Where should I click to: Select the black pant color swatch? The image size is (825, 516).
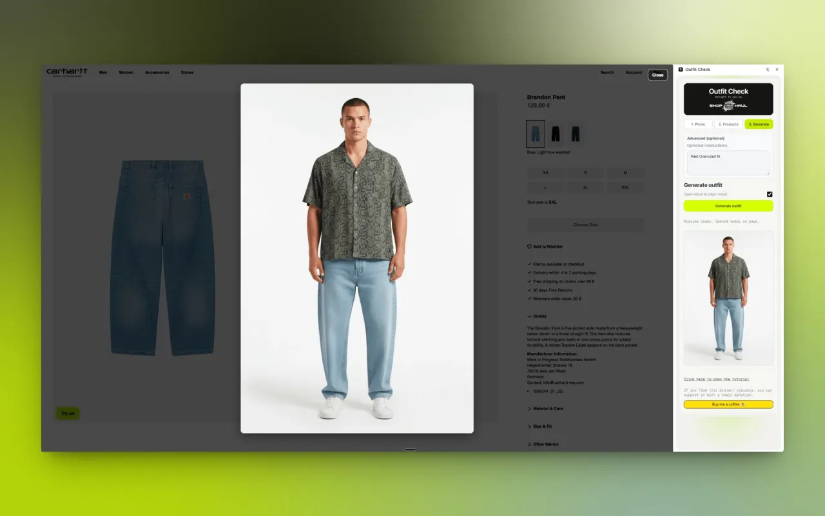(555, 134)
